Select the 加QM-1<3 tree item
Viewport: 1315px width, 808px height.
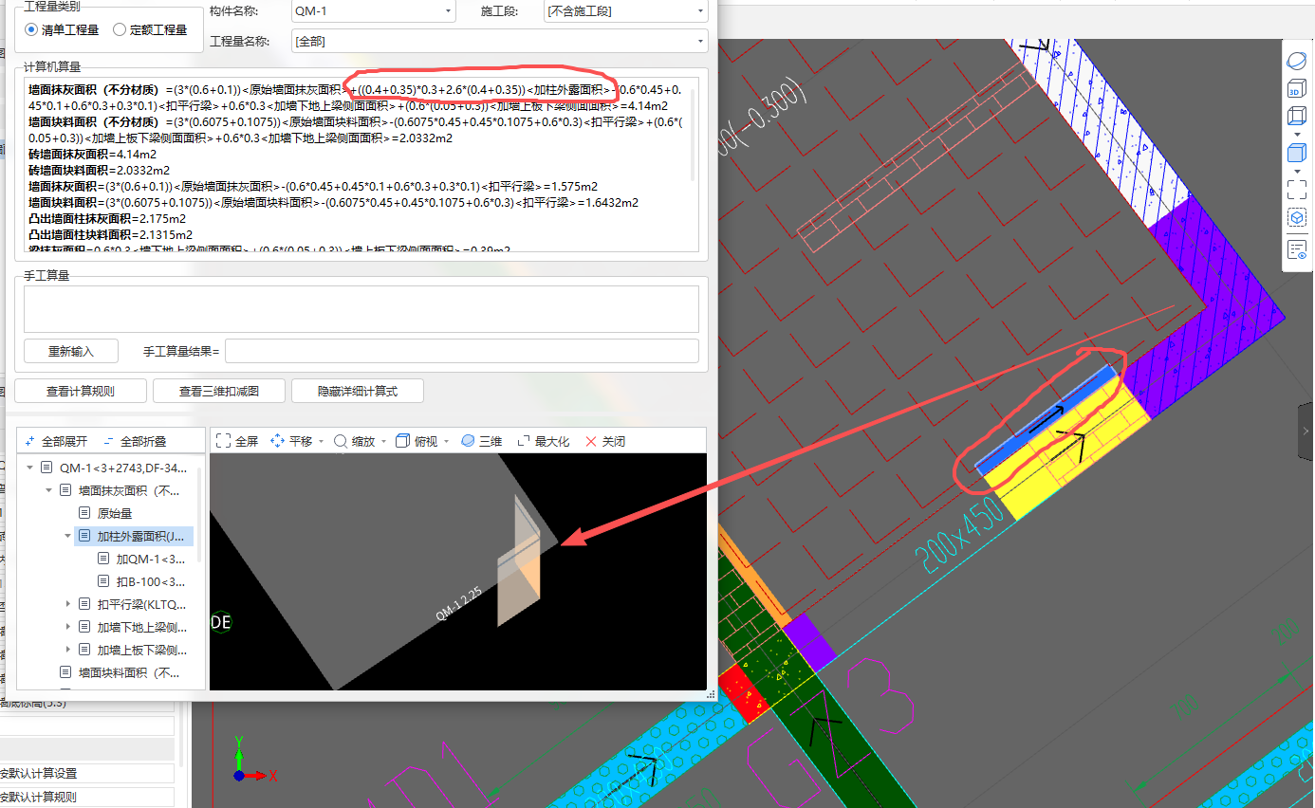pos(151,559)
